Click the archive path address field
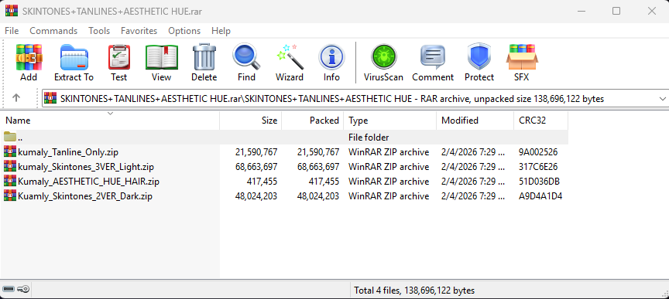This screenshot has height=299, width=669. click(x=355, y=98)
